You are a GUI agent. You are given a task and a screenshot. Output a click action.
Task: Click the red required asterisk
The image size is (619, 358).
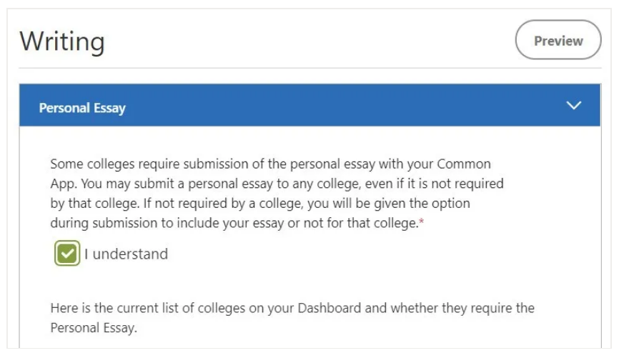click(421, 221)
